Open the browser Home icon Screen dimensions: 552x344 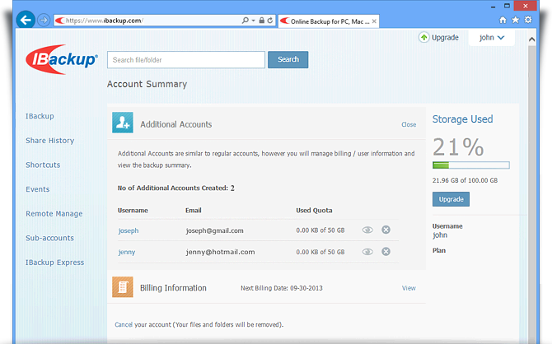(x=503, y=20)
